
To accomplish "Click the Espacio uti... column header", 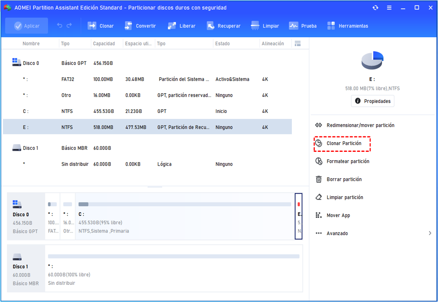I will pyautogui.click(x=138, y=44).
